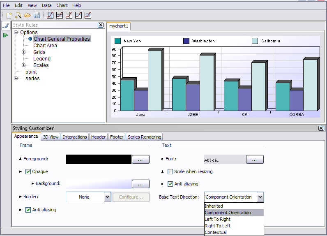327x236 pixels.
Task: Expand the Grids tree node
Action: pyautogui.click(x=24, y=52)
